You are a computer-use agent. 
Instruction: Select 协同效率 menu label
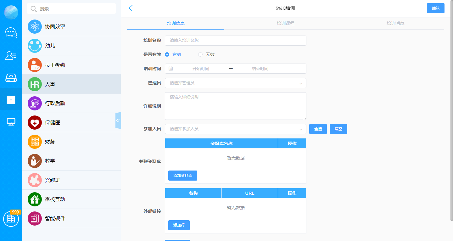click(x=55, y=27)
